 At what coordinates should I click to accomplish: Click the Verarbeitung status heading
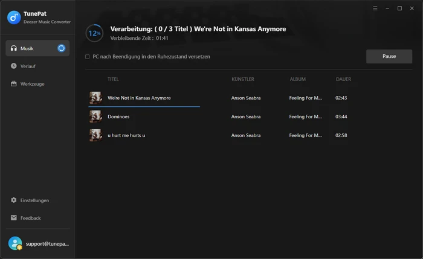[x=198, y=29]
